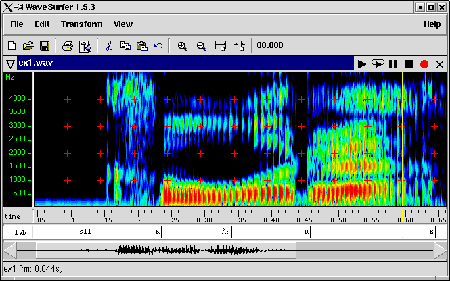
Task: Undo last edit with the arrow icon
Action: [158, 46]
